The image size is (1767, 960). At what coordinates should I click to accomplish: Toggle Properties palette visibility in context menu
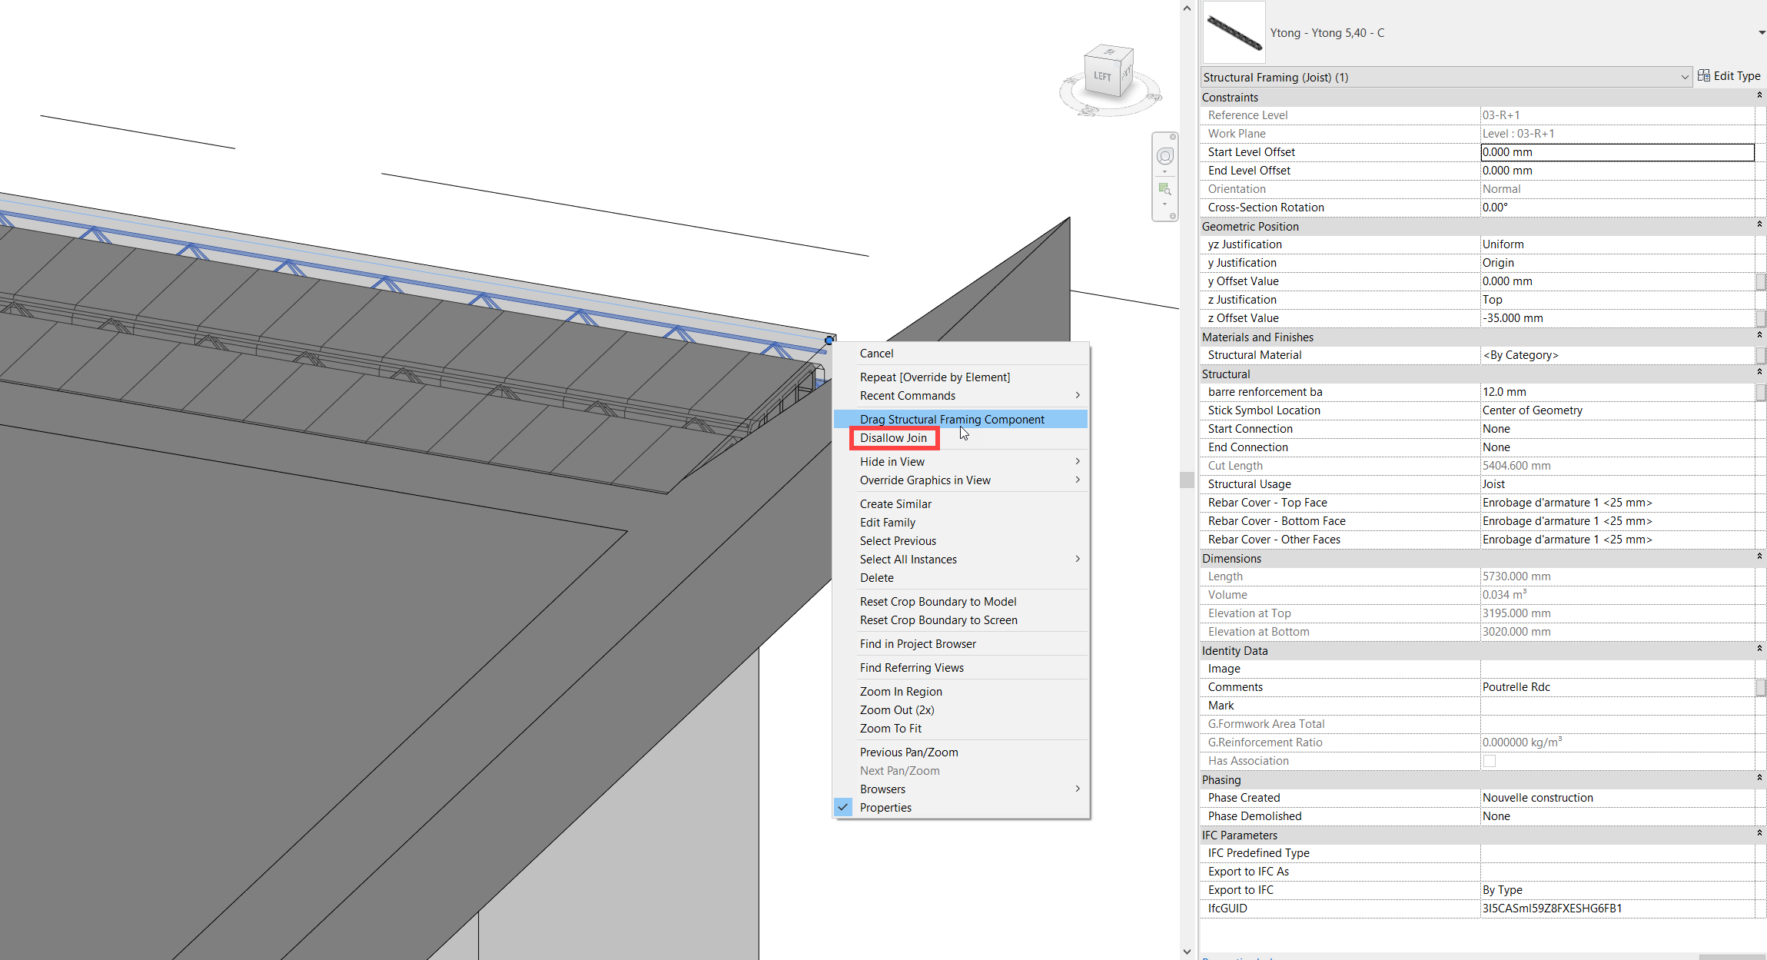click(x=885, y=807)
